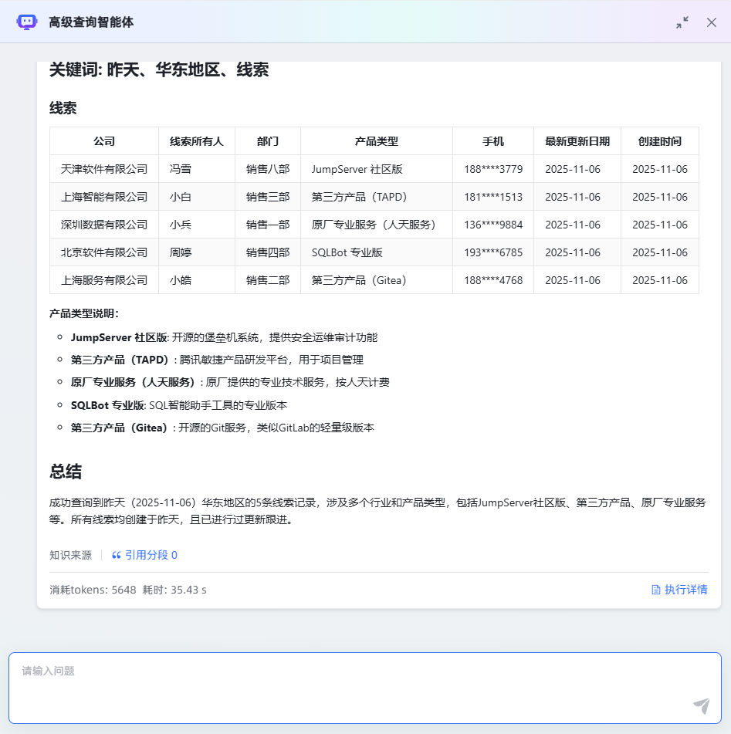
Task: Click the 部门 column header
Action: [x=268, y=141]
